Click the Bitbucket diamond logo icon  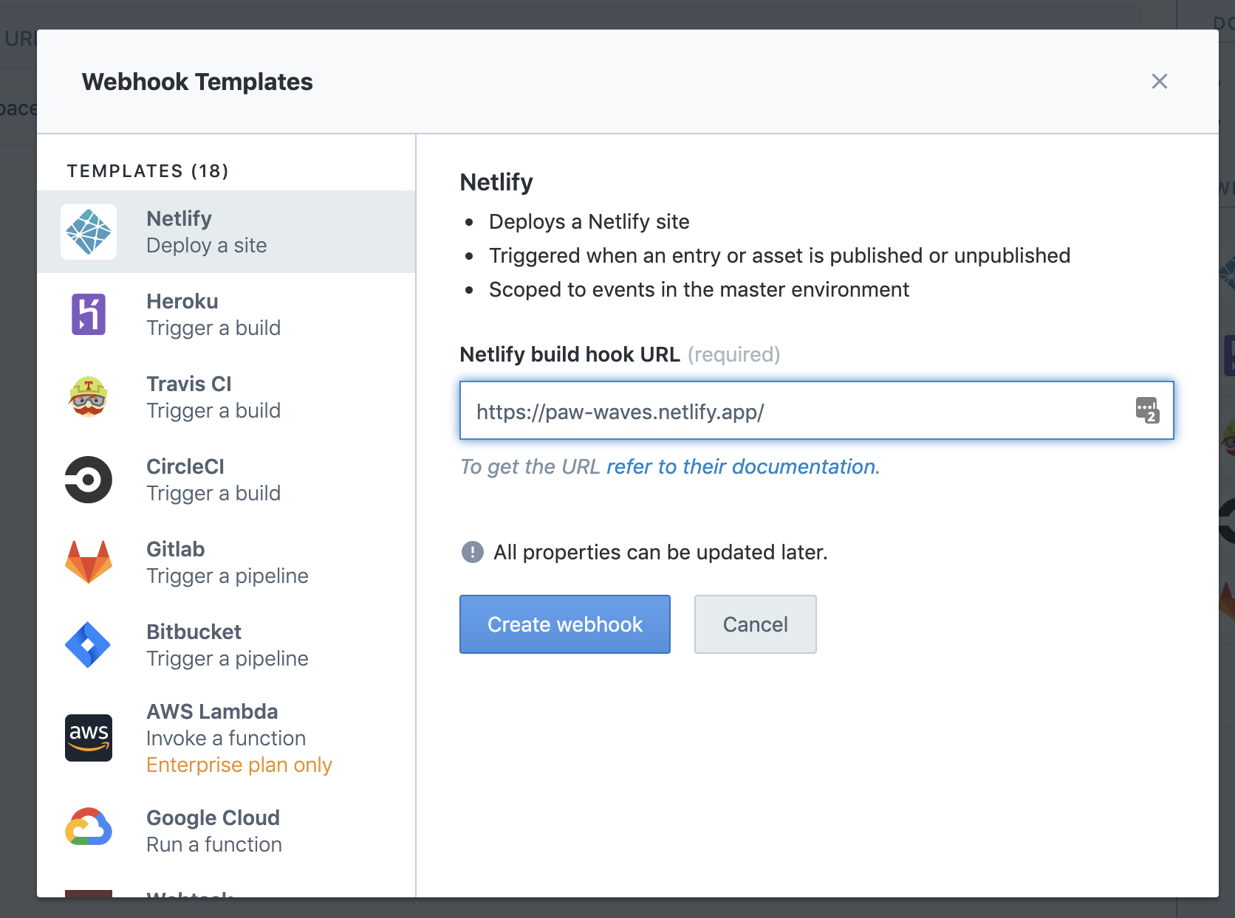click(89, 644)
